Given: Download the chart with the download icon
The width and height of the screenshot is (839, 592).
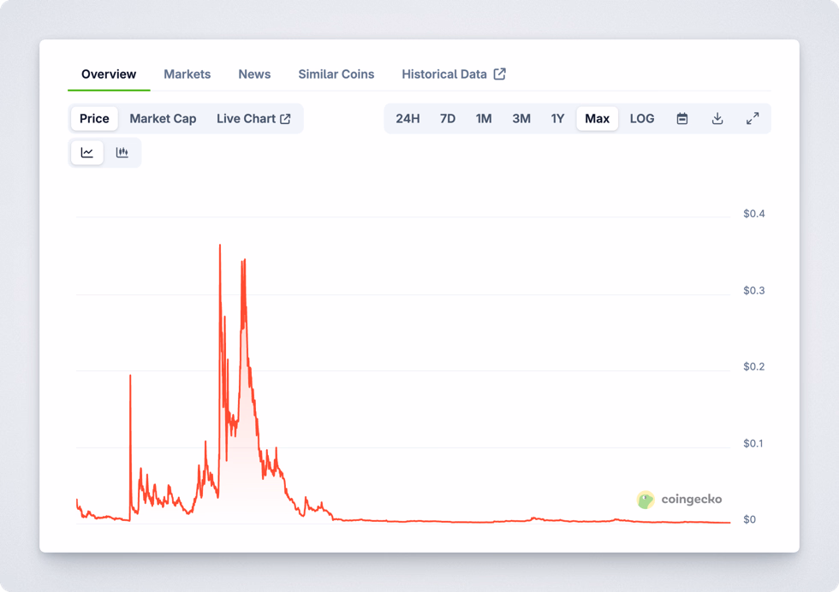Looking at the screenshot, I should point(717,118).
